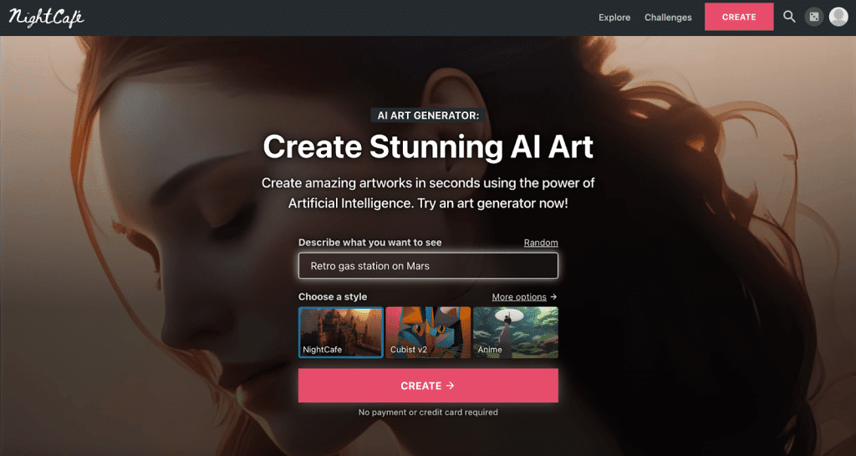Click 'No payment or credit card required' text
This screenshot has width=856, height=456.
[428, 412]
